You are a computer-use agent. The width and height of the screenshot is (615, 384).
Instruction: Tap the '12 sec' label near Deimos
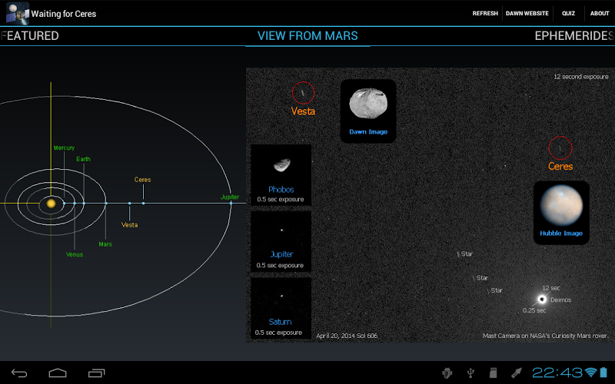tap(551, 288)
